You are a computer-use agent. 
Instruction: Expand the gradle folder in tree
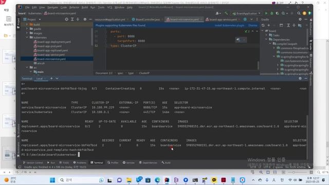point(27,29)
